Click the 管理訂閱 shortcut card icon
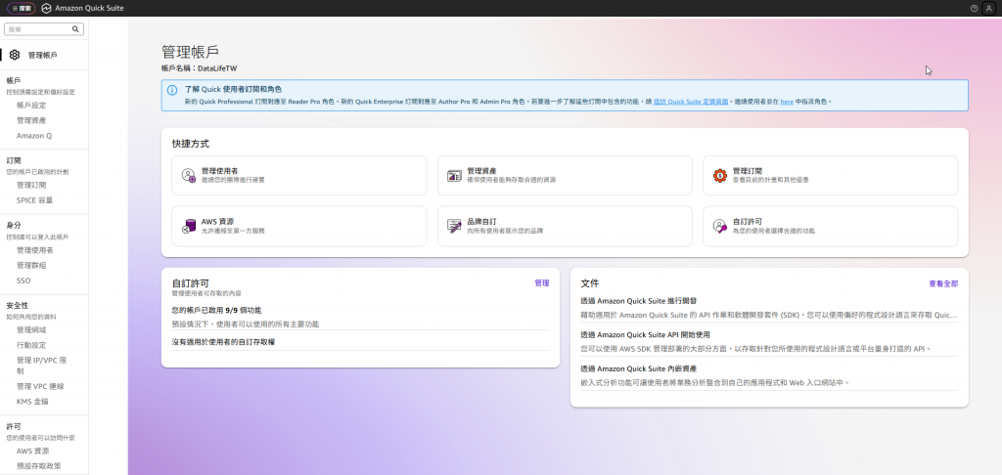This screenshot has height=475, width=1002. 720,176
